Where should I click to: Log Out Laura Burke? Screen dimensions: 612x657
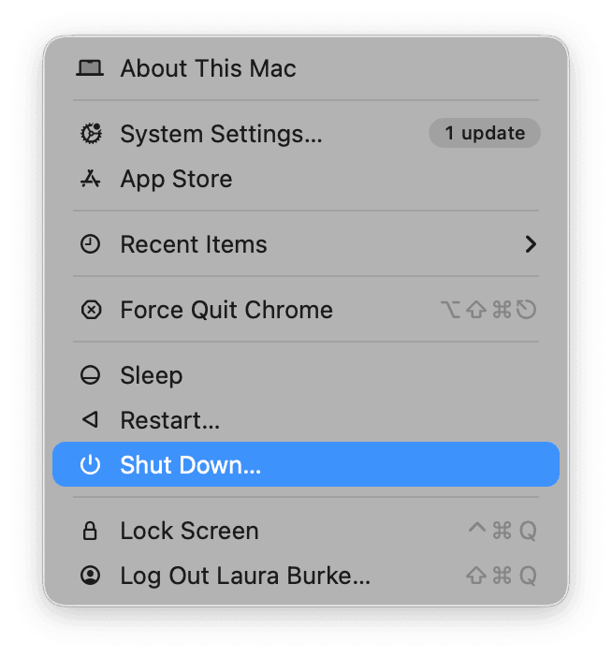245,576
